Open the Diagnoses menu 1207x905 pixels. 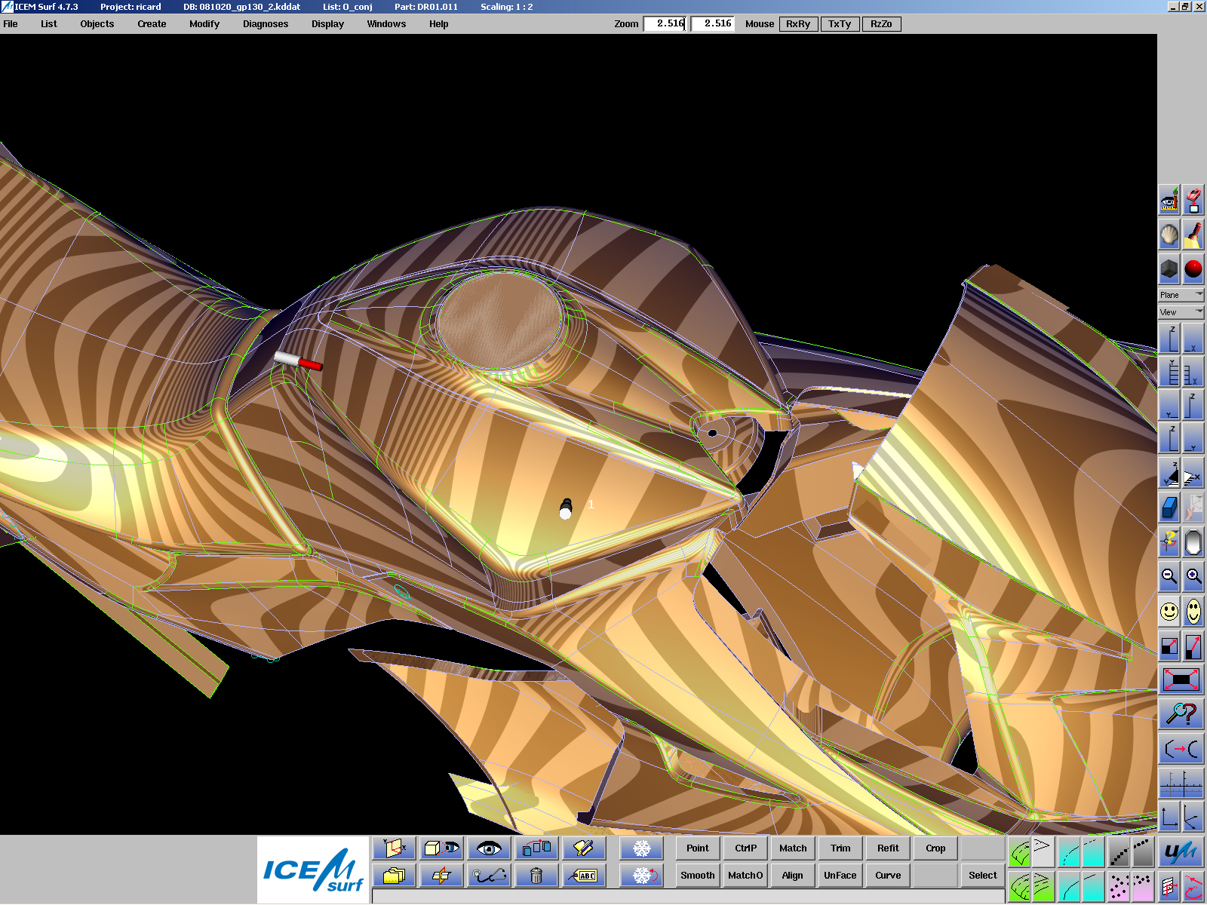[x=265, y=24]
